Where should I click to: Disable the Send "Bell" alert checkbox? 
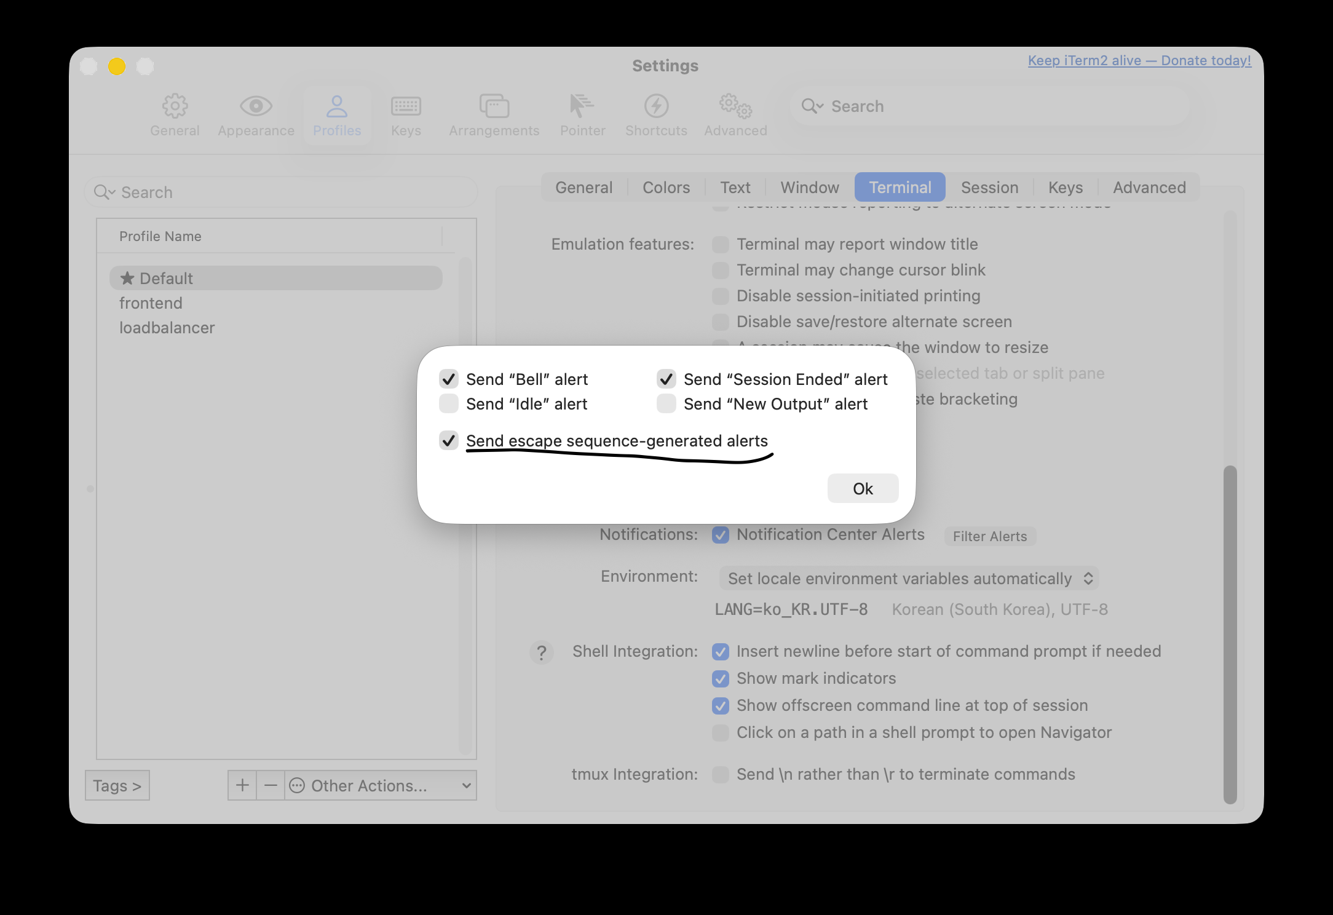449,379
